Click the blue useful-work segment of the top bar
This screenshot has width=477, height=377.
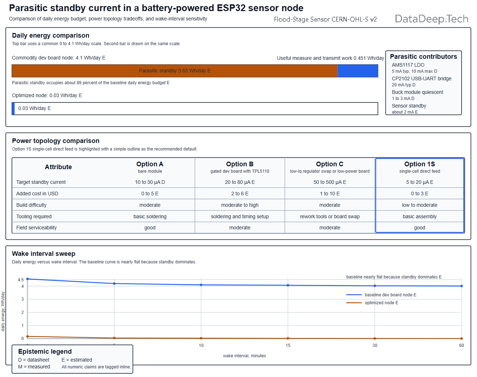358,71
